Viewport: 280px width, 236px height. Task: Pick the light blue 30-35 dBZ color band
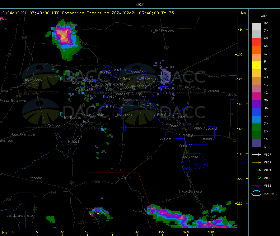[256, 120]
